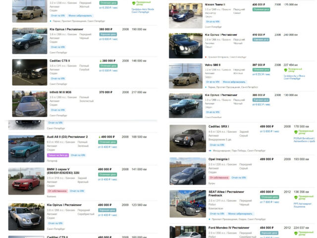Click Отличная цена badge on BMW 3 series
Image resolution: width=317 pixels, height=238 pixels.
tap(107, 175)
